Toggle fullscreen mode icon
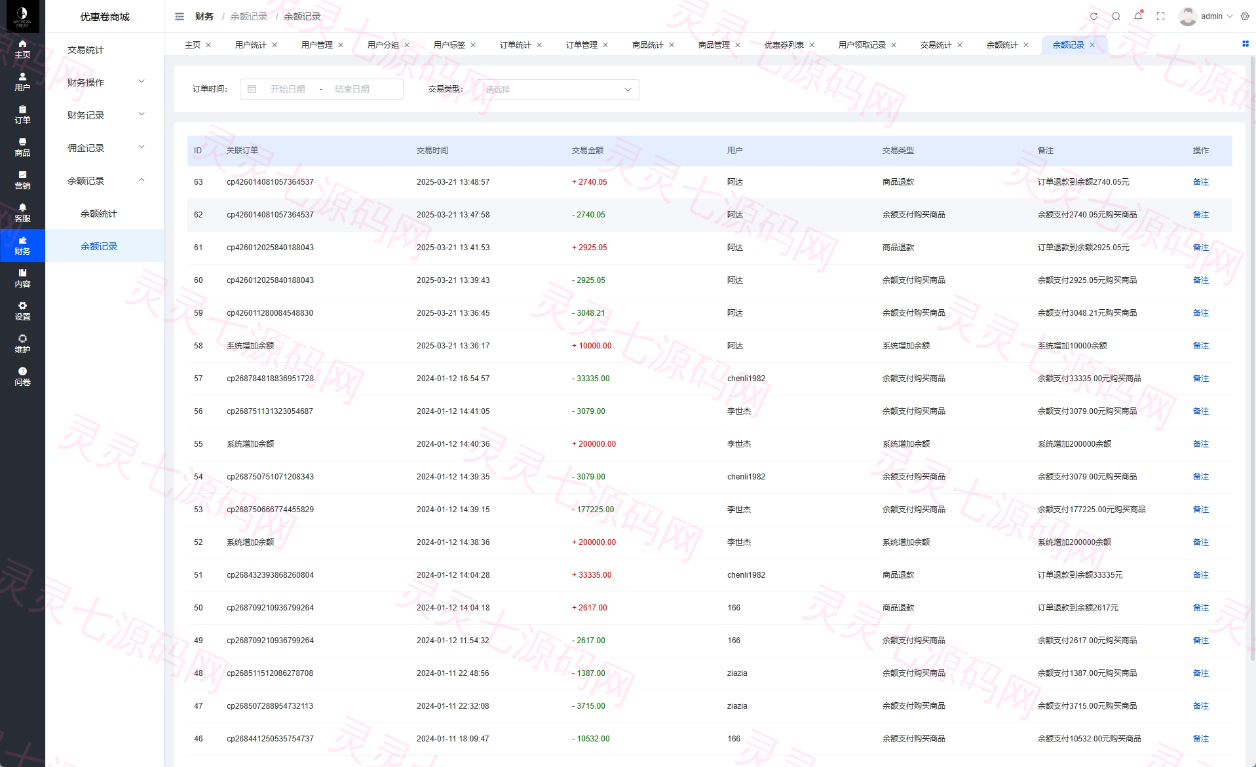 pyautogui.click(x=1160, y=16)
